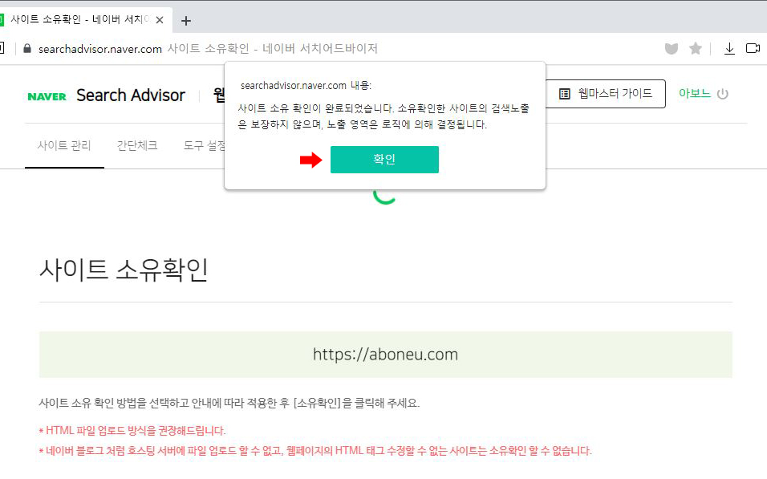This screenshot has height=479, width=767.
Task: Bookmark page with the star icon
Action: coord(695,48)
